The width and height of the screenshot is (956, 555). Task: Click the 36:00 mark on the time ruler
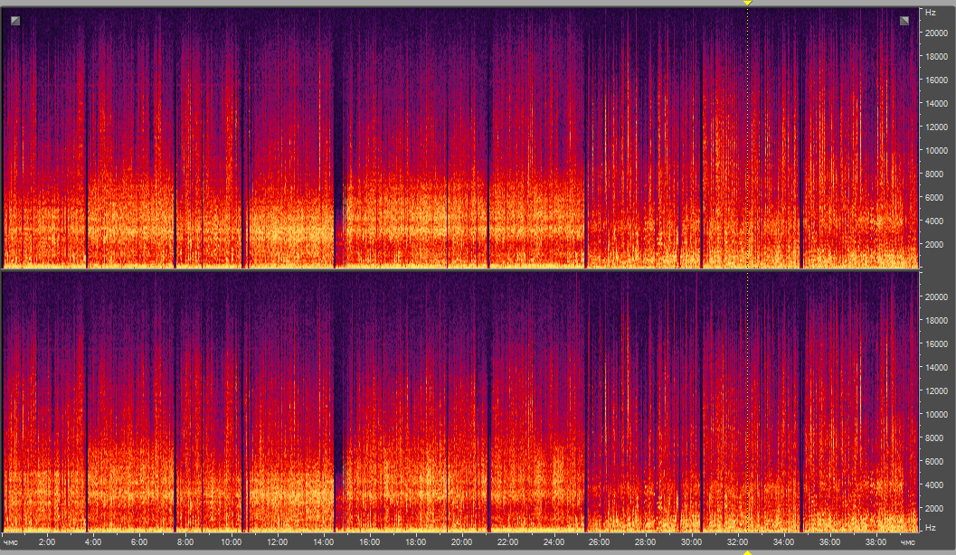829,542
